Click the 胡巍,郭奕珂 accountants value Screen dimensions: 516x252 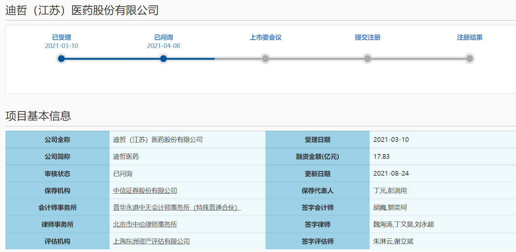click(390, 207)
